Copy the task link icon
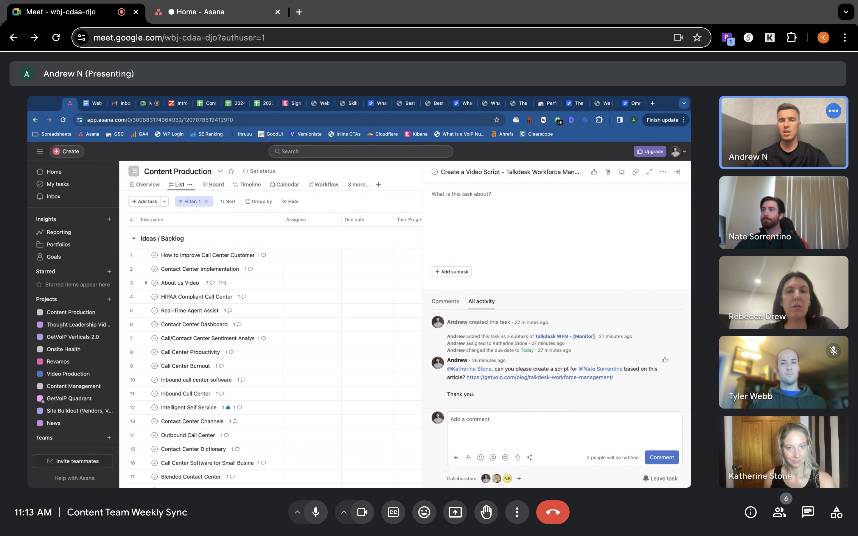 [635, 172]
